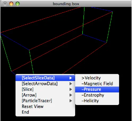
Task: Click the bounding box window title
Action: (66, 4)
